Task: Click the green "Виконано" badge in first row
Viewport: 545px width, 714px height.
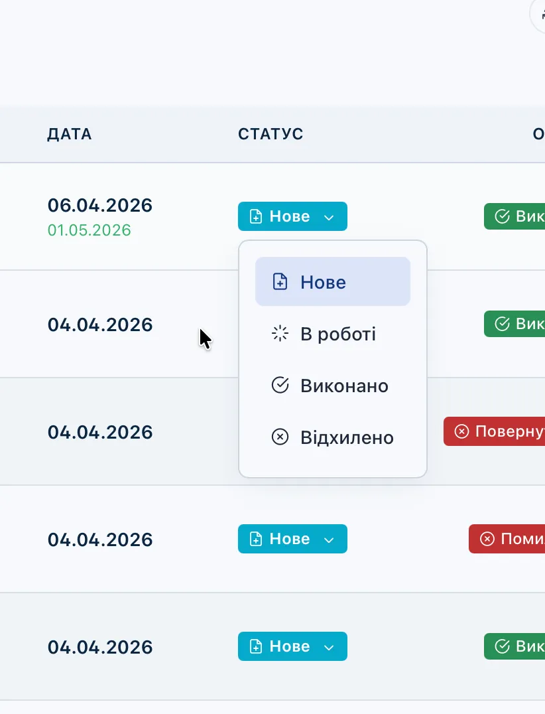Action: pyautogui.click(x=515, y=216)
